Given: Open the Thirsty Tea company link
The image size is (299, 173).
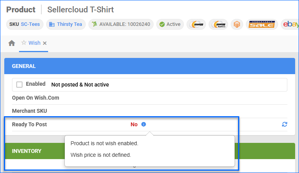Looking at the screenshot, I should tap(69, 24).
